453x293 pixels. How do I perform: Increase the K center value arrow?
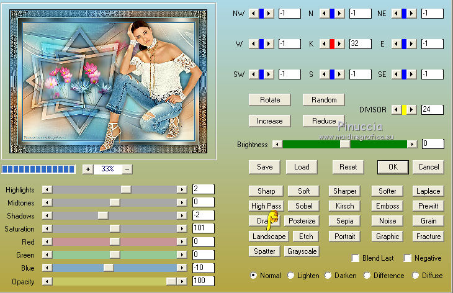(x=339, y=44)
